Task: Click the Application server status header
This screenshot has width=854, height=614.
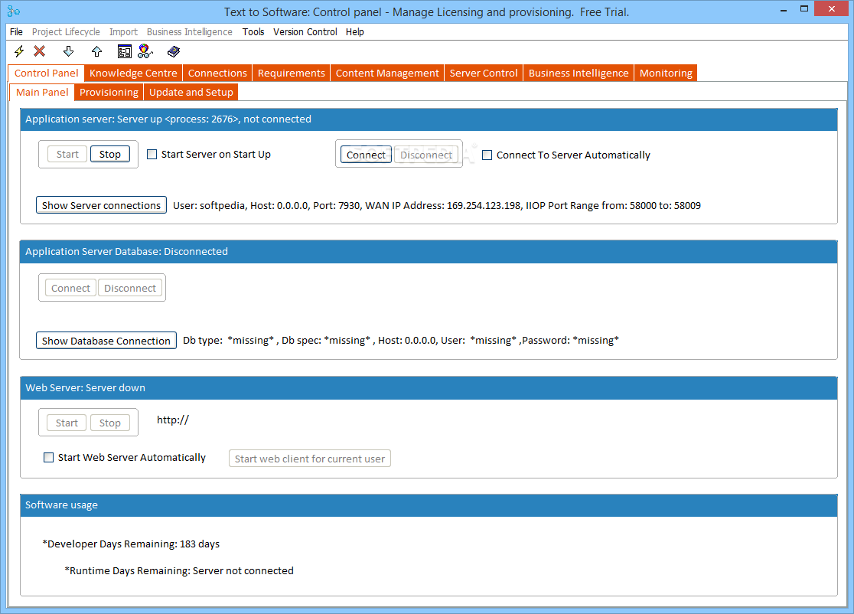Action: (x=429, y=119)
